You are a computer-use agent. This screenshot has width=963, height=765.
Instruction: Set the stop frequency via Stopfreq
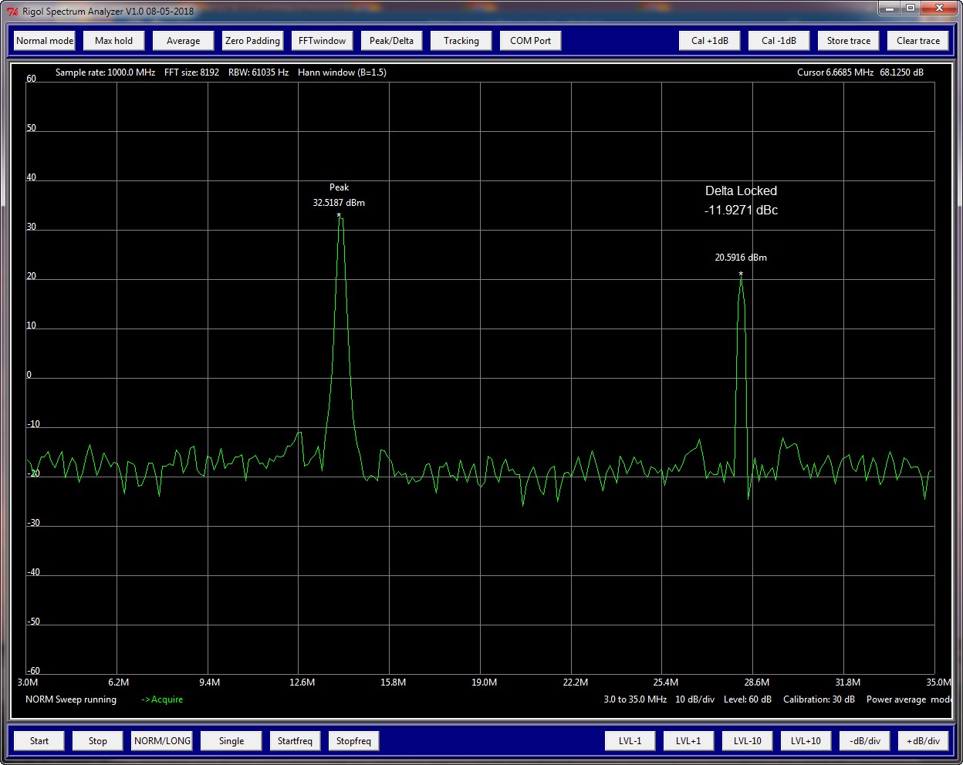coord(353,741)
